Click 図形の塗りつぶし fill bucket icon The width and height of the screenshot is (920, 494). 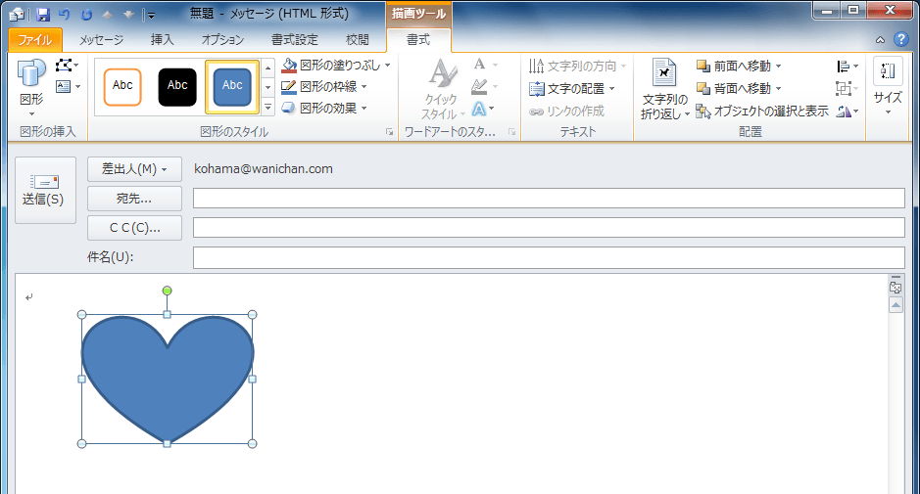click(x=289, y=65)
